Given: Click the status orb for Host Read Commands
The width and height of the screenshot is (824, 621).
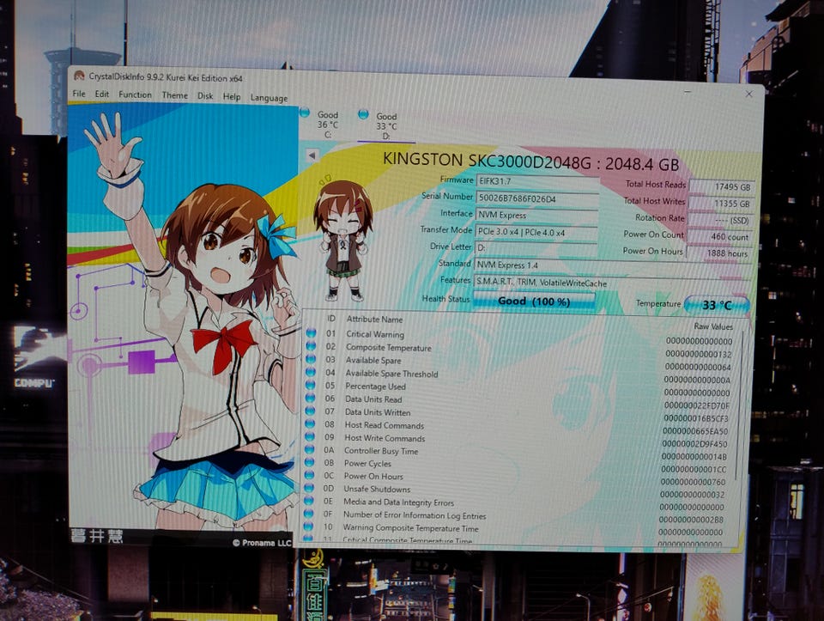Looking at the screenshot, I should [x=310, y=423].
